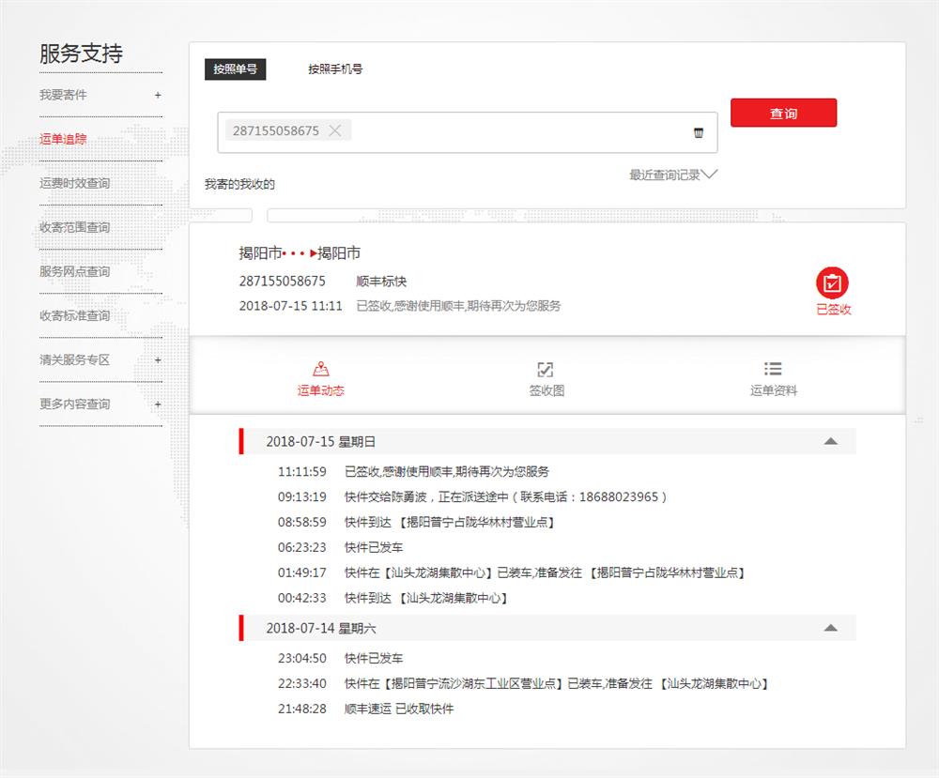Open the 运单动态 tab label

pos(321,390)
